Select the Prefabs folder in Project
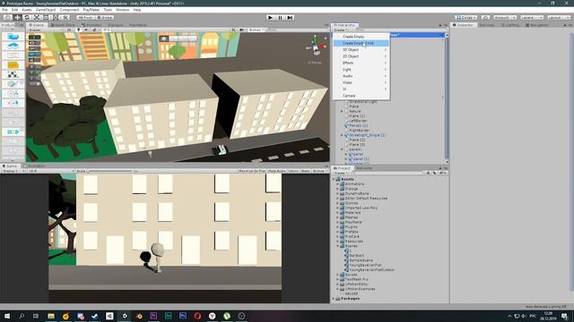Viewport: 574px width, 322px height. coord(352,232)
